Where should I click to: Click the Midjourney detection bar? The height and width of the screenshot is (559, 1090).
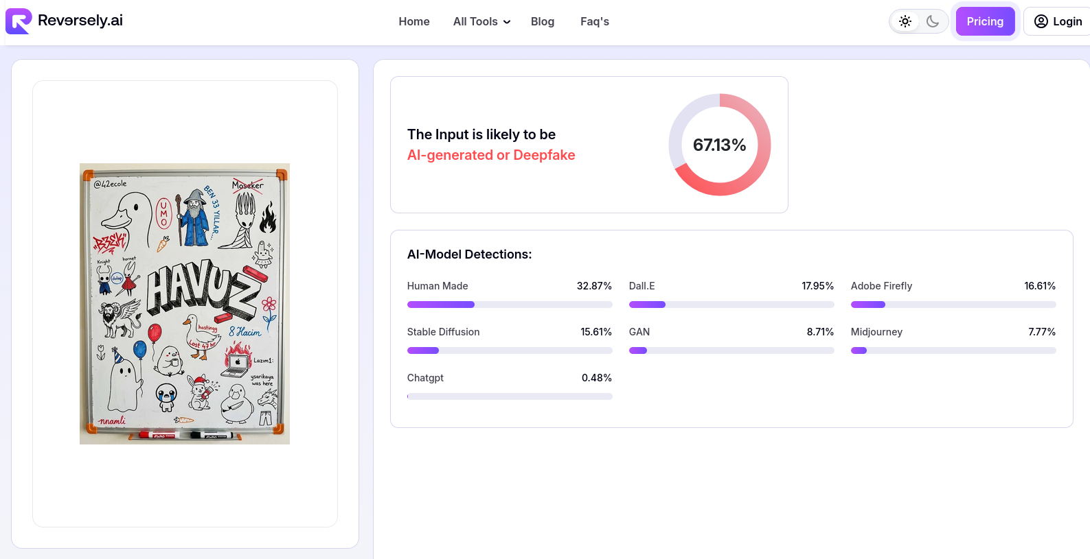click(x=953, y=350)
